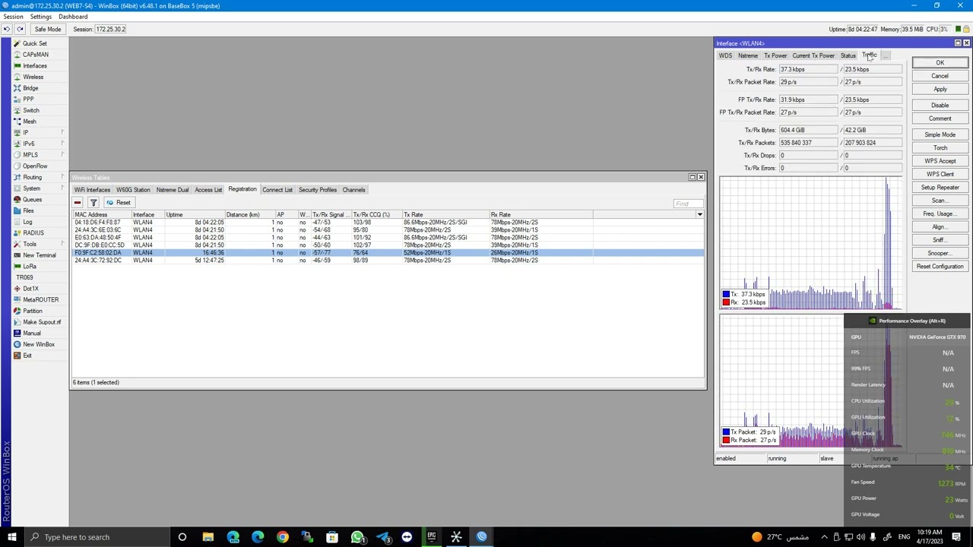Image resolution: width=973 pixels, height=547 pixels.
Task: Open New WinBox from sidebar
Action: pyautogui.click(x=38, y=344)
